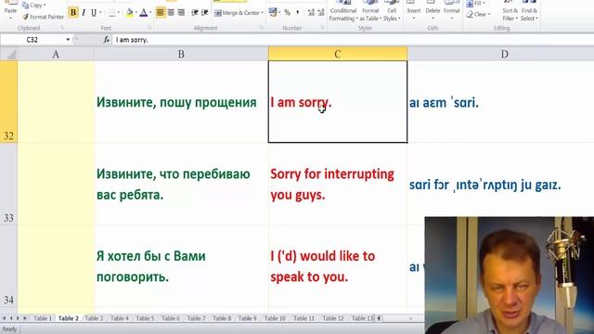Open the Fill Color dropdown arrow

pos(136,13)
